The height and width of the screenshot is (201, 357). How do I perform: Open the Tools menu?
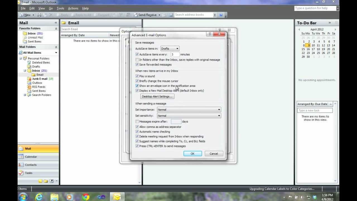coord(60,8)
